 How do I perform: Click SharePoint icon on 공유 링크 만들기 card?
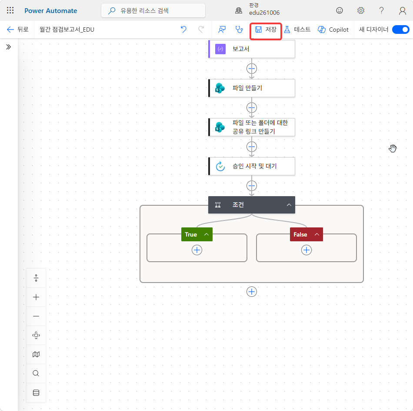[220, 127]
